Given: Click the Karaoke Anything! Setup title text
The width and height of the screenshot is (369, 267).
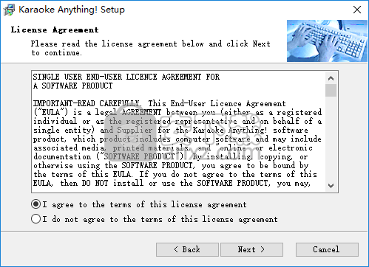Looking at the screenshot, I should [72, 10].
